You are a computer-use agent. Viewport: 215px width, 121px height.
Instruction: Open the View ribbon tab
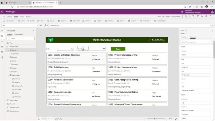(22, 17)
